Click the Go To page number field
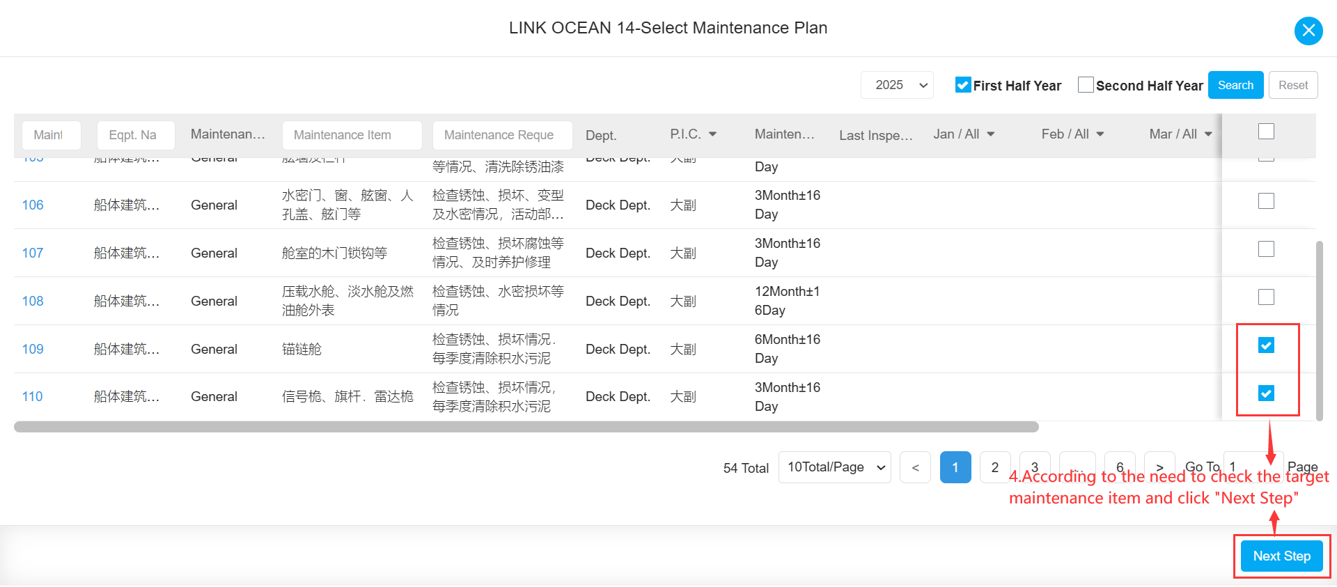 [x=1253, y=467]
